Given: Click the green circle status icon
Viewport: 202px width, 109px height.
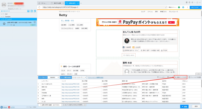Looking at the screenshot, I should click(x=179, y=7).
